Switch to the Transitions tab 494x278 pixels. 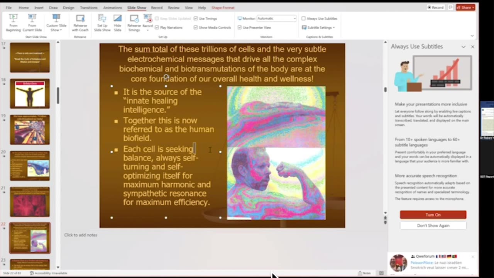[x=88, y=8]
